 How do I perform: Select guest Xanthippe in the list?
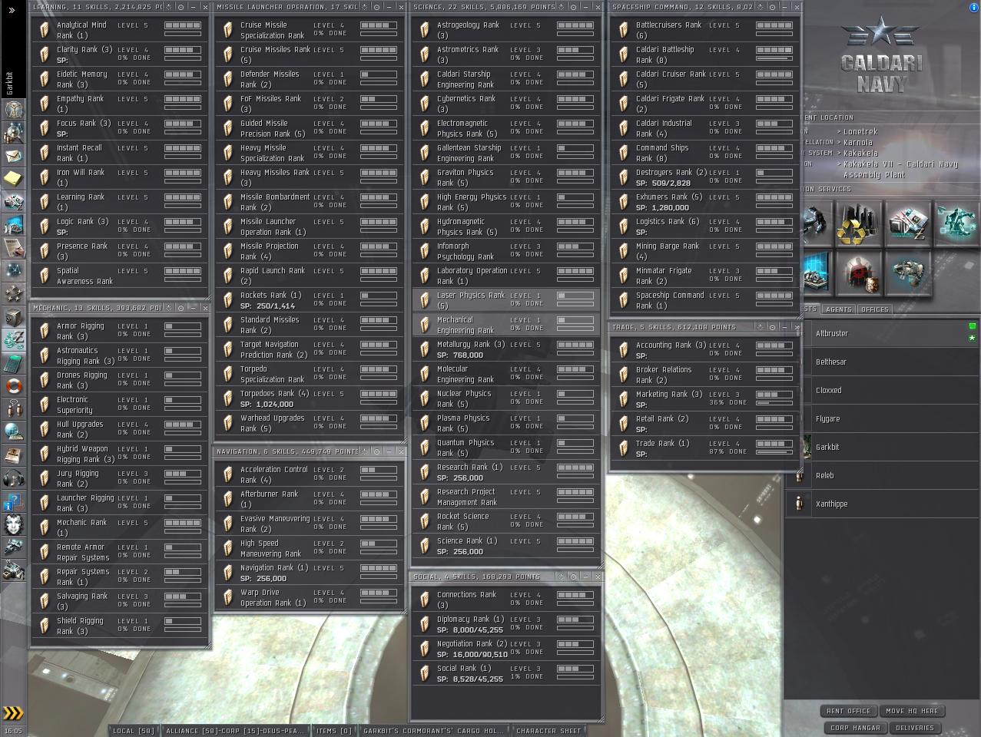point(882,504)
